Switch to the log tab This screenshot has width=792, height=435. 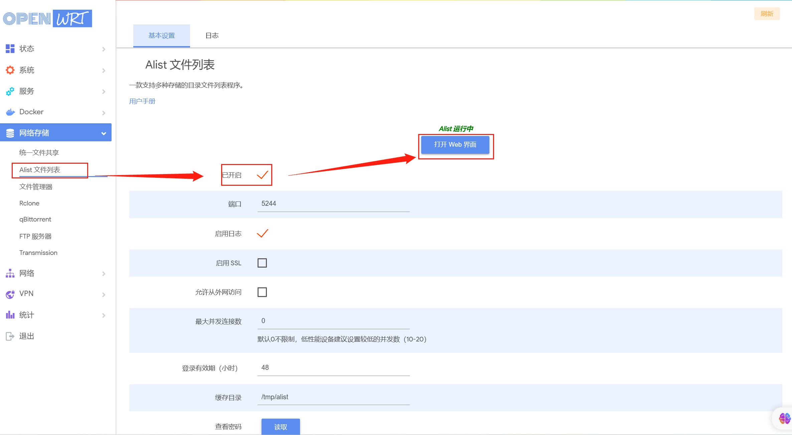tap(212, 35)
